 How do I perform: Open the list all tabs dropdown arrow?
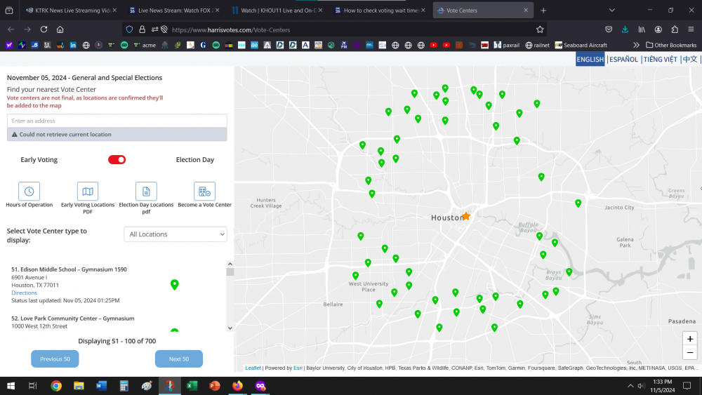point(611,11)
